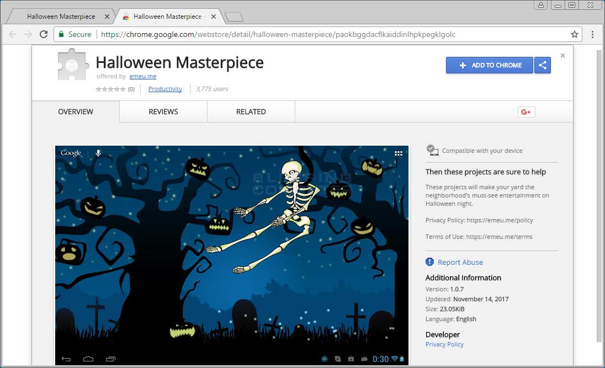Click the page vertical scrollbar
Viewport: 605px width, 368px height.
pyautogui.click(x=599, y=195)
